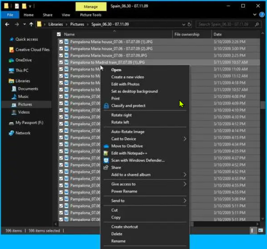
Task: Expand the Cast to Device submenu arrow
Action: point(185,139)
